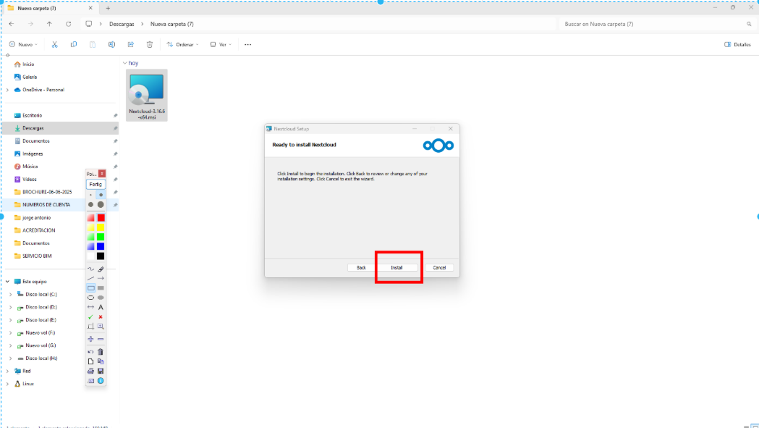759x428 pixels.
Task: Click Descargas in the breadcrumb path
Action: click(122, 24)
